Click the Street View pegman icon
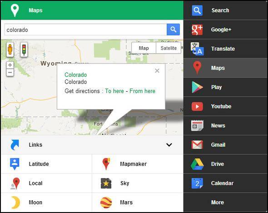This screenshot has height=213, width=268. coord(10,50)
